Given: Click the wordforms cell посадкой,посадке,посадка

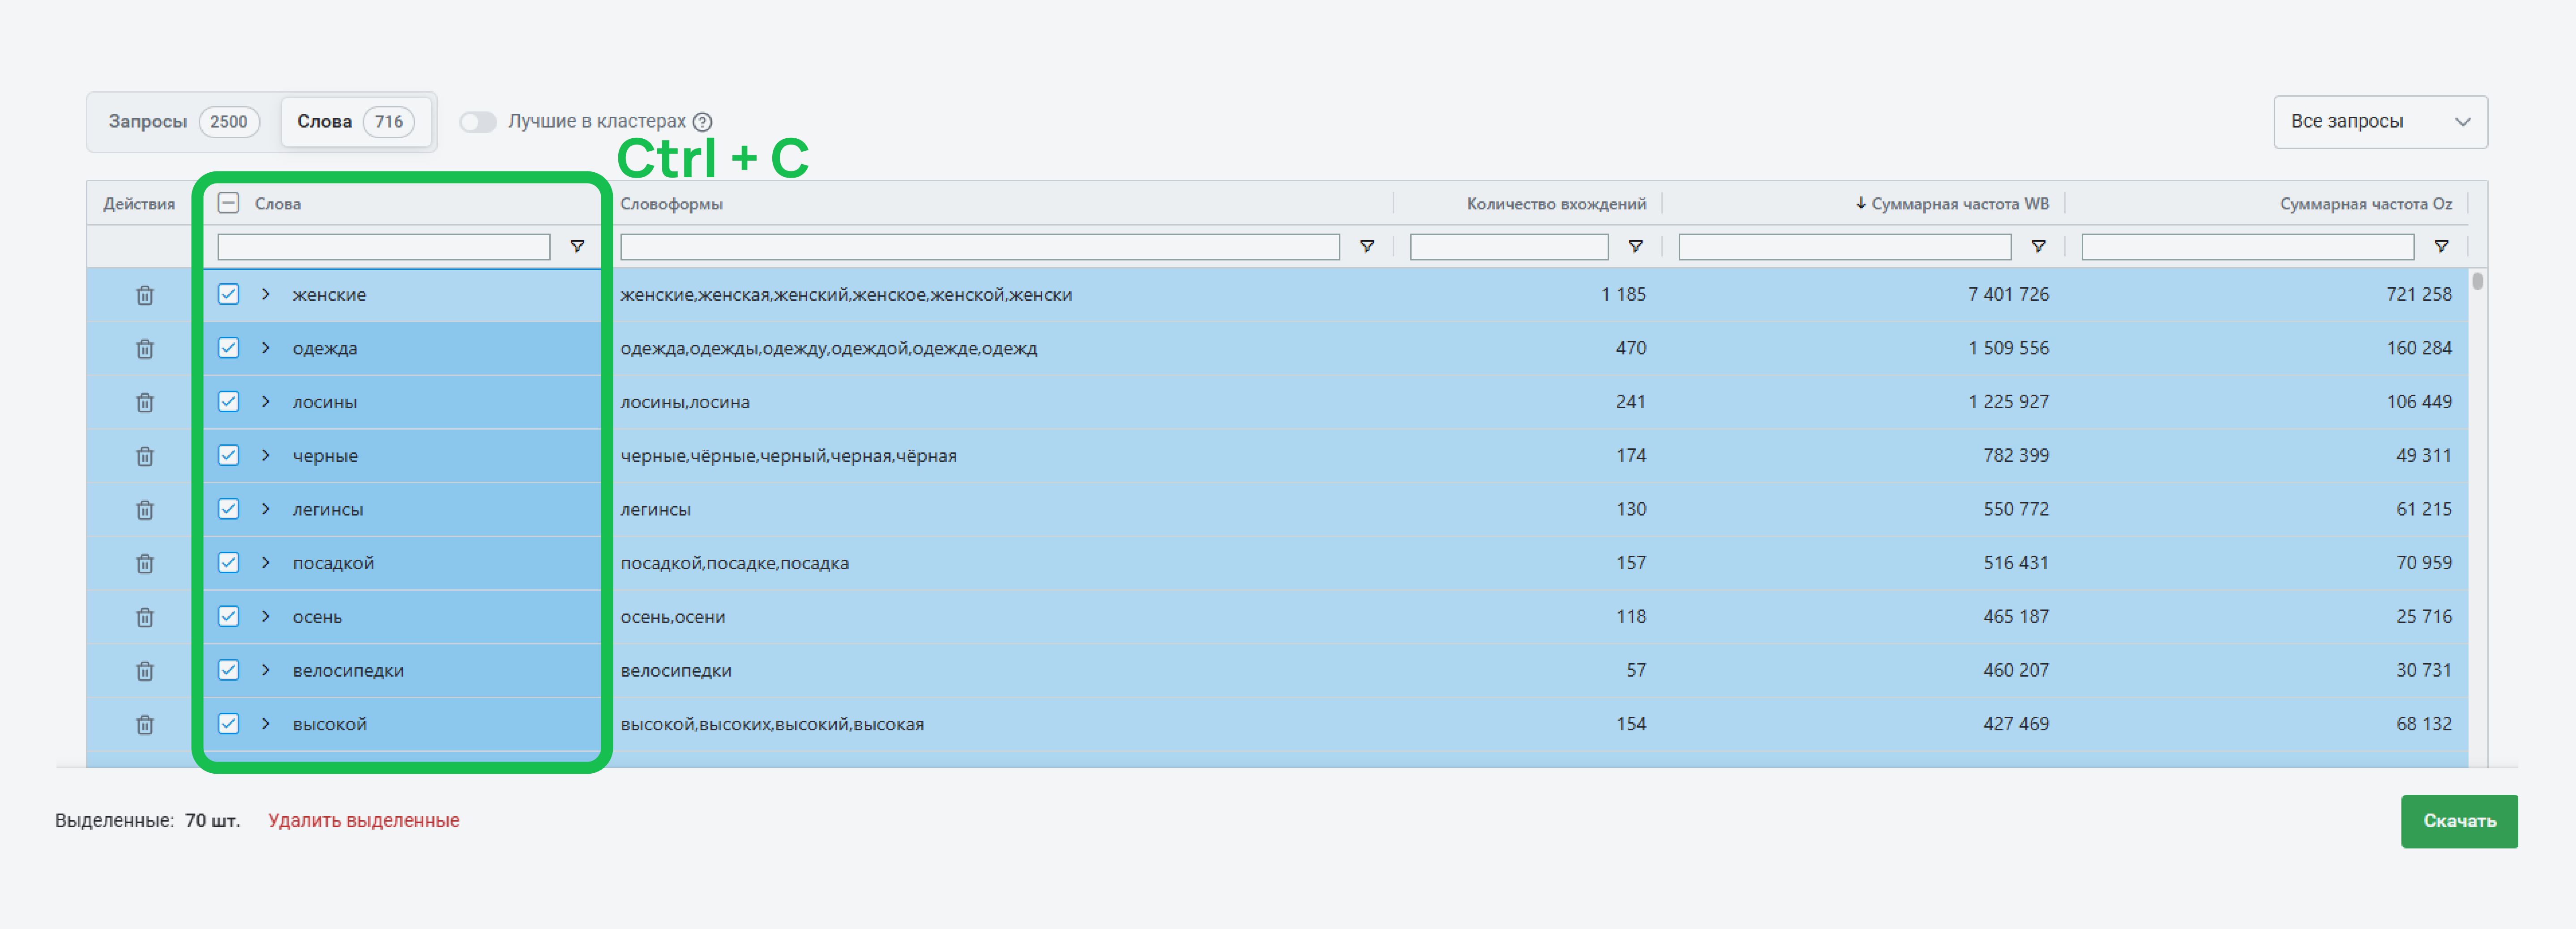Looking at the screenshot, I should [x=735, y=563].
